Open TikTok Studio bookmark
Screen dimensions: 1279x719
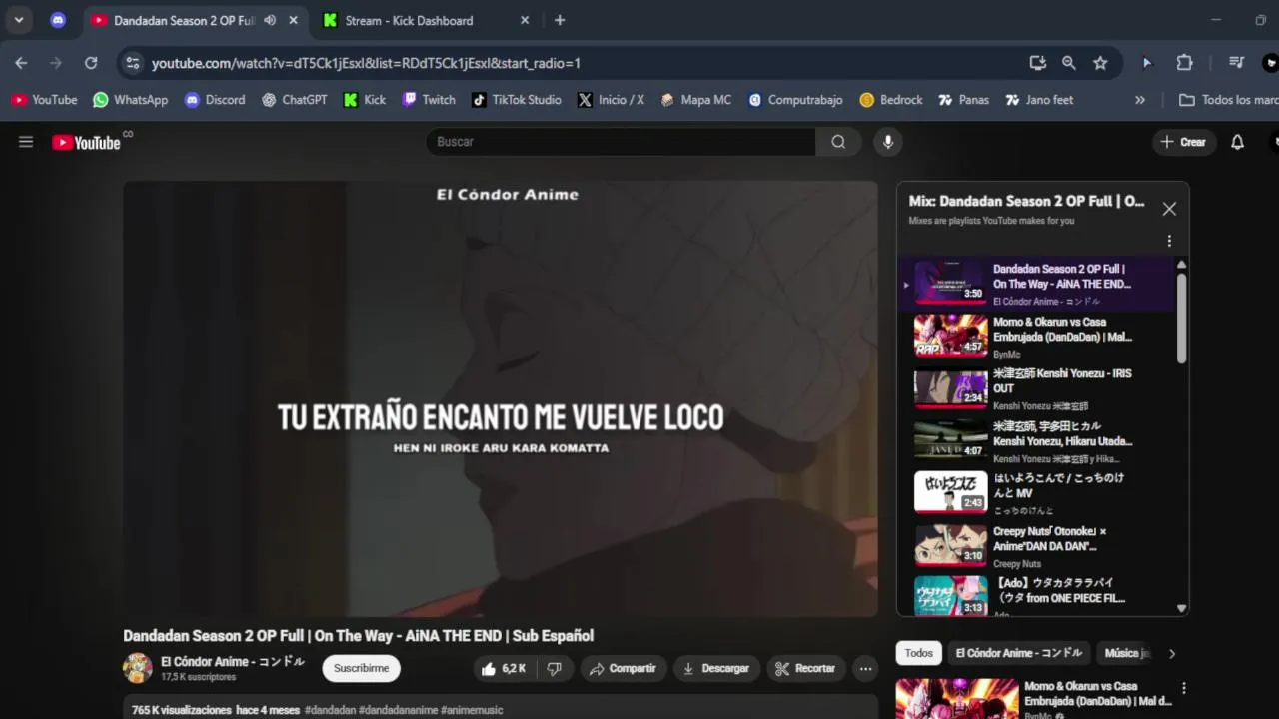(517, 100)
